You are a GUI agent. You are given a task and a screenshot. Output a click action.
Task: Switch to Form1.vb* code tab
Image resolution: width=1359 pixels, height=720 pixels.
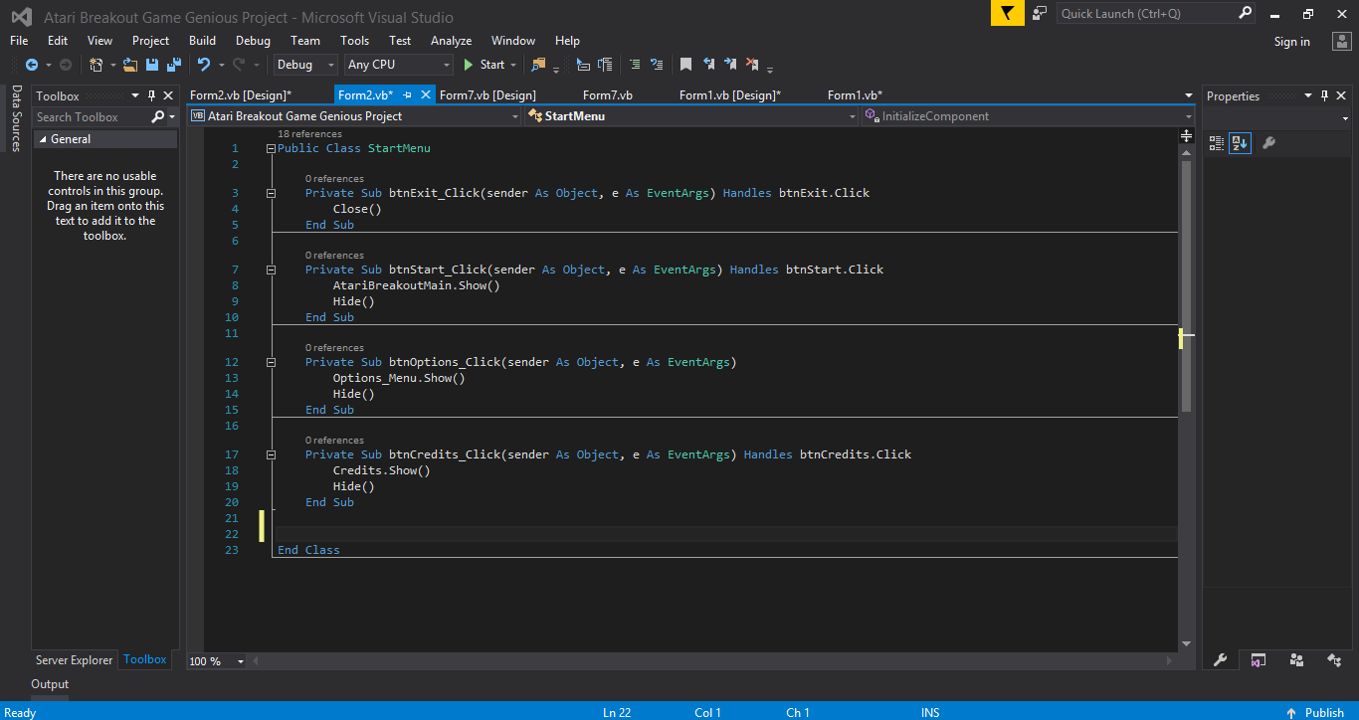(x=855, y=95)
